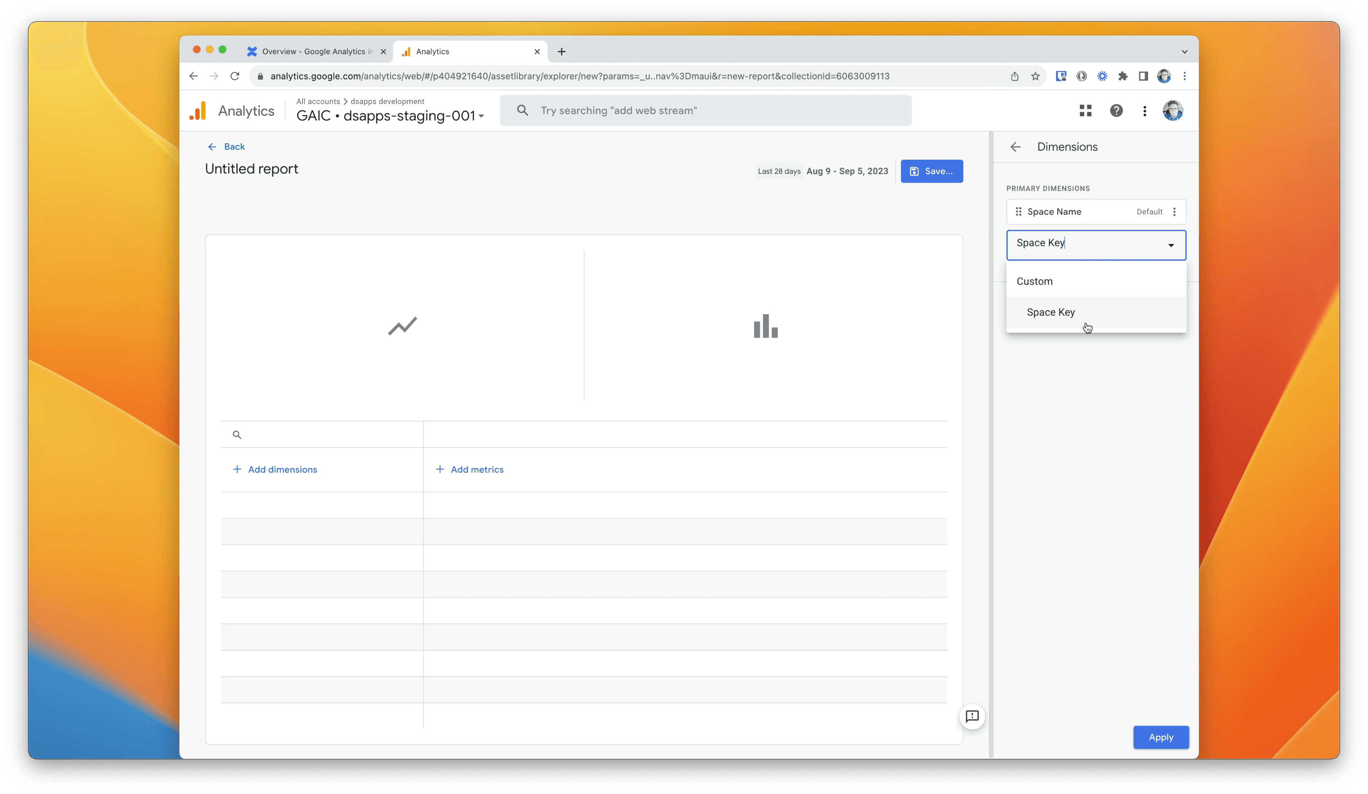Image resolution: width=1368 pixels, height=794 pixels.
Task: Open the feedback speech bubble icon
Action: 972,716
